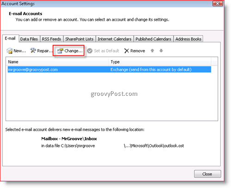
Task: Open the Address Books tab
Action: tap(188, 39)
